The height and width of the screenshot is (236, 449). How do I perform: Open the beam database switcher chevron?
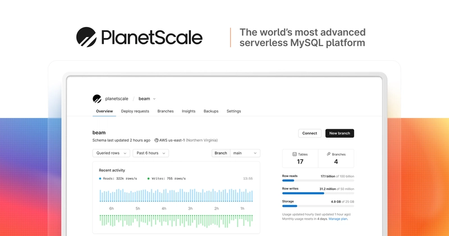154,99
